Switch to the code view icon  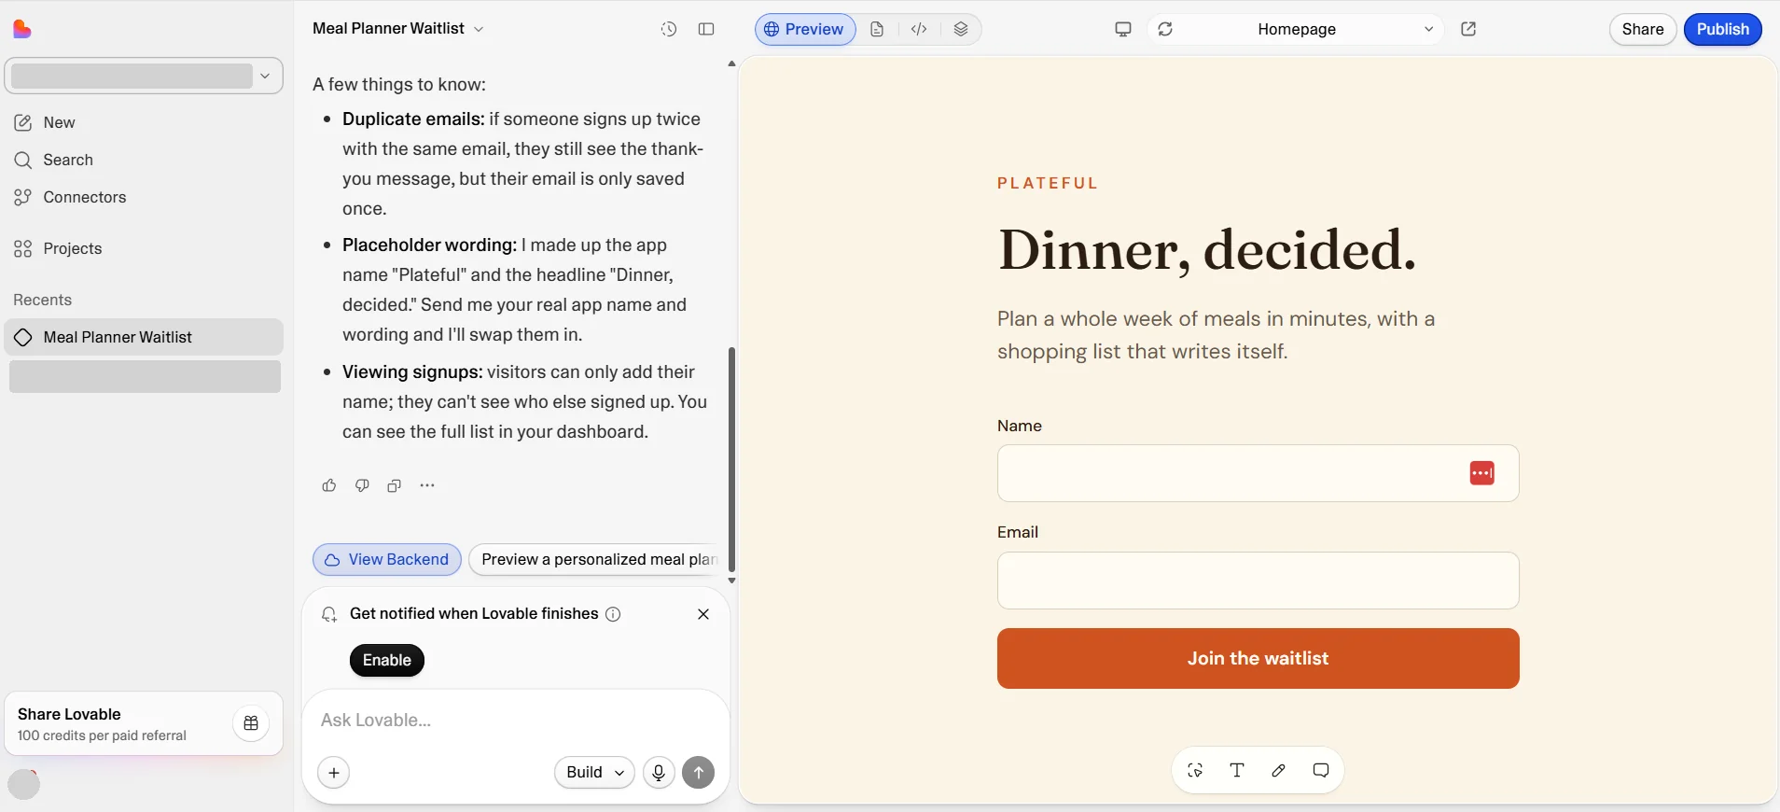pyautogui.click(x=919, y=29)
